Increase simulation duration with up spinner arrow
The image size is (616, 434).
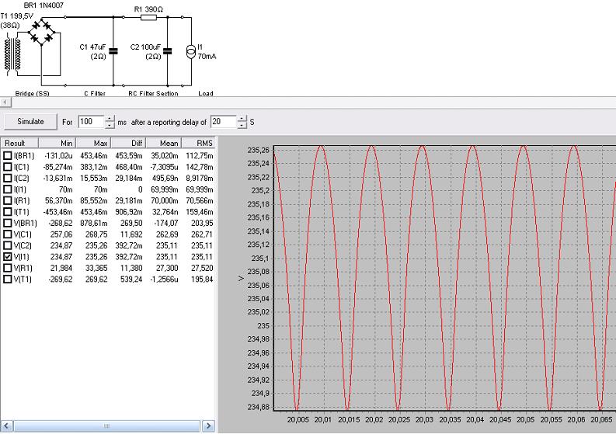(110, 119)
